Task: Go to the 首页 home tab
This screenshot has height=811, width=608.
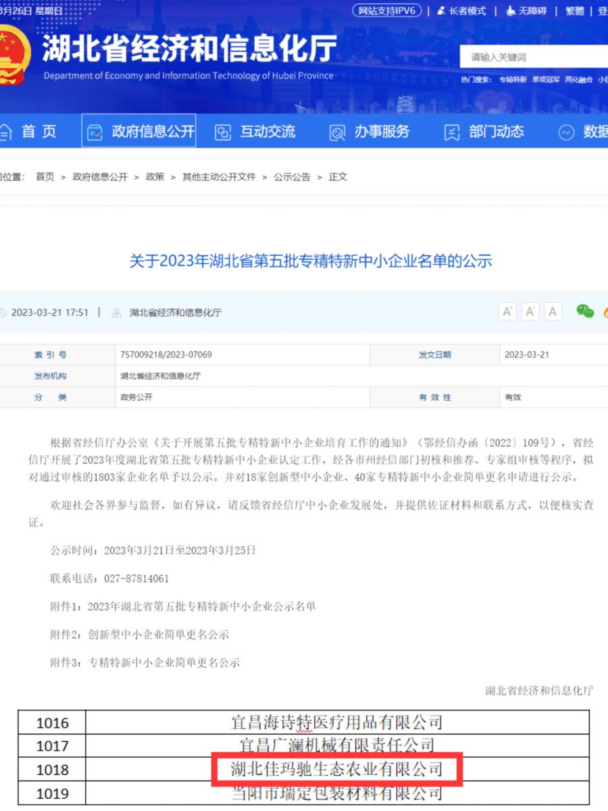Action: 30,132
